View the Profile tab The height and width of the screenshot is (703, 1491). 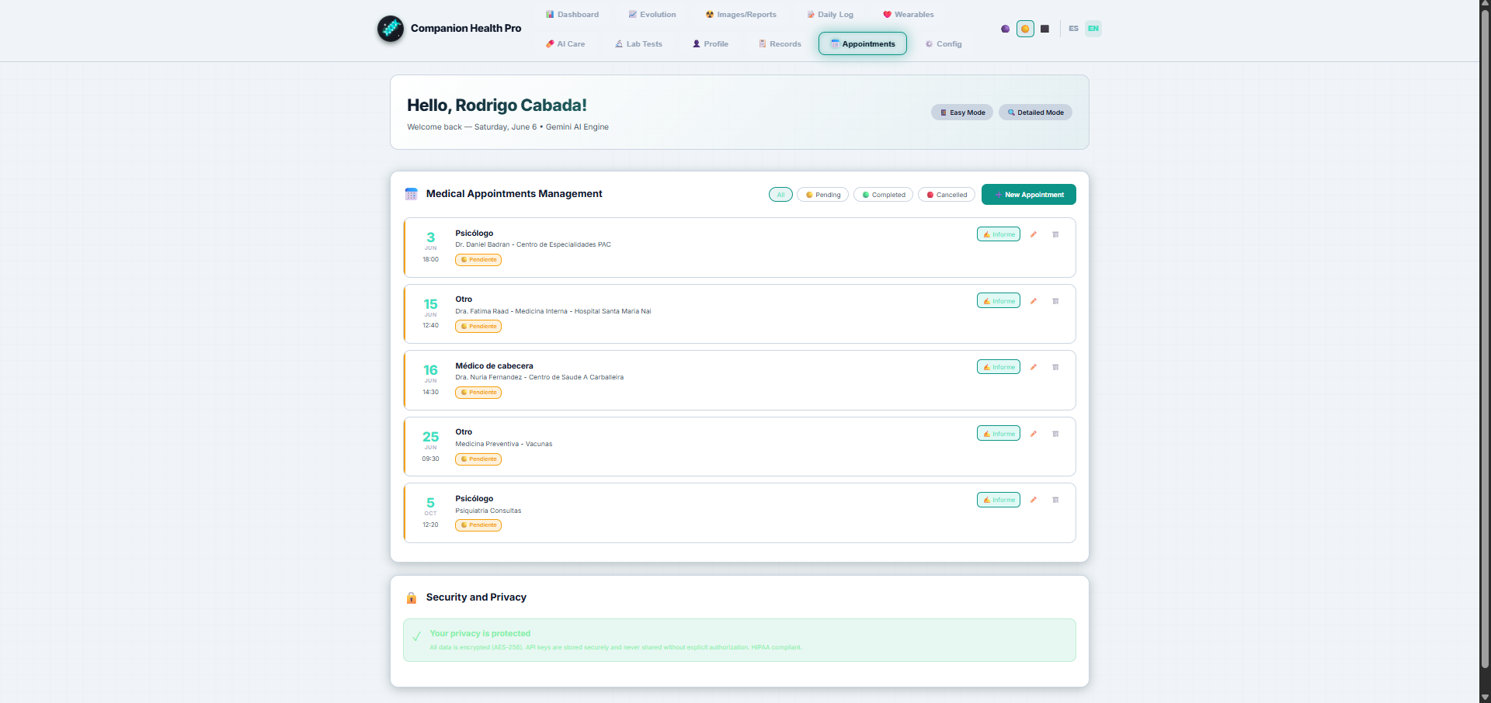point(711,44)
